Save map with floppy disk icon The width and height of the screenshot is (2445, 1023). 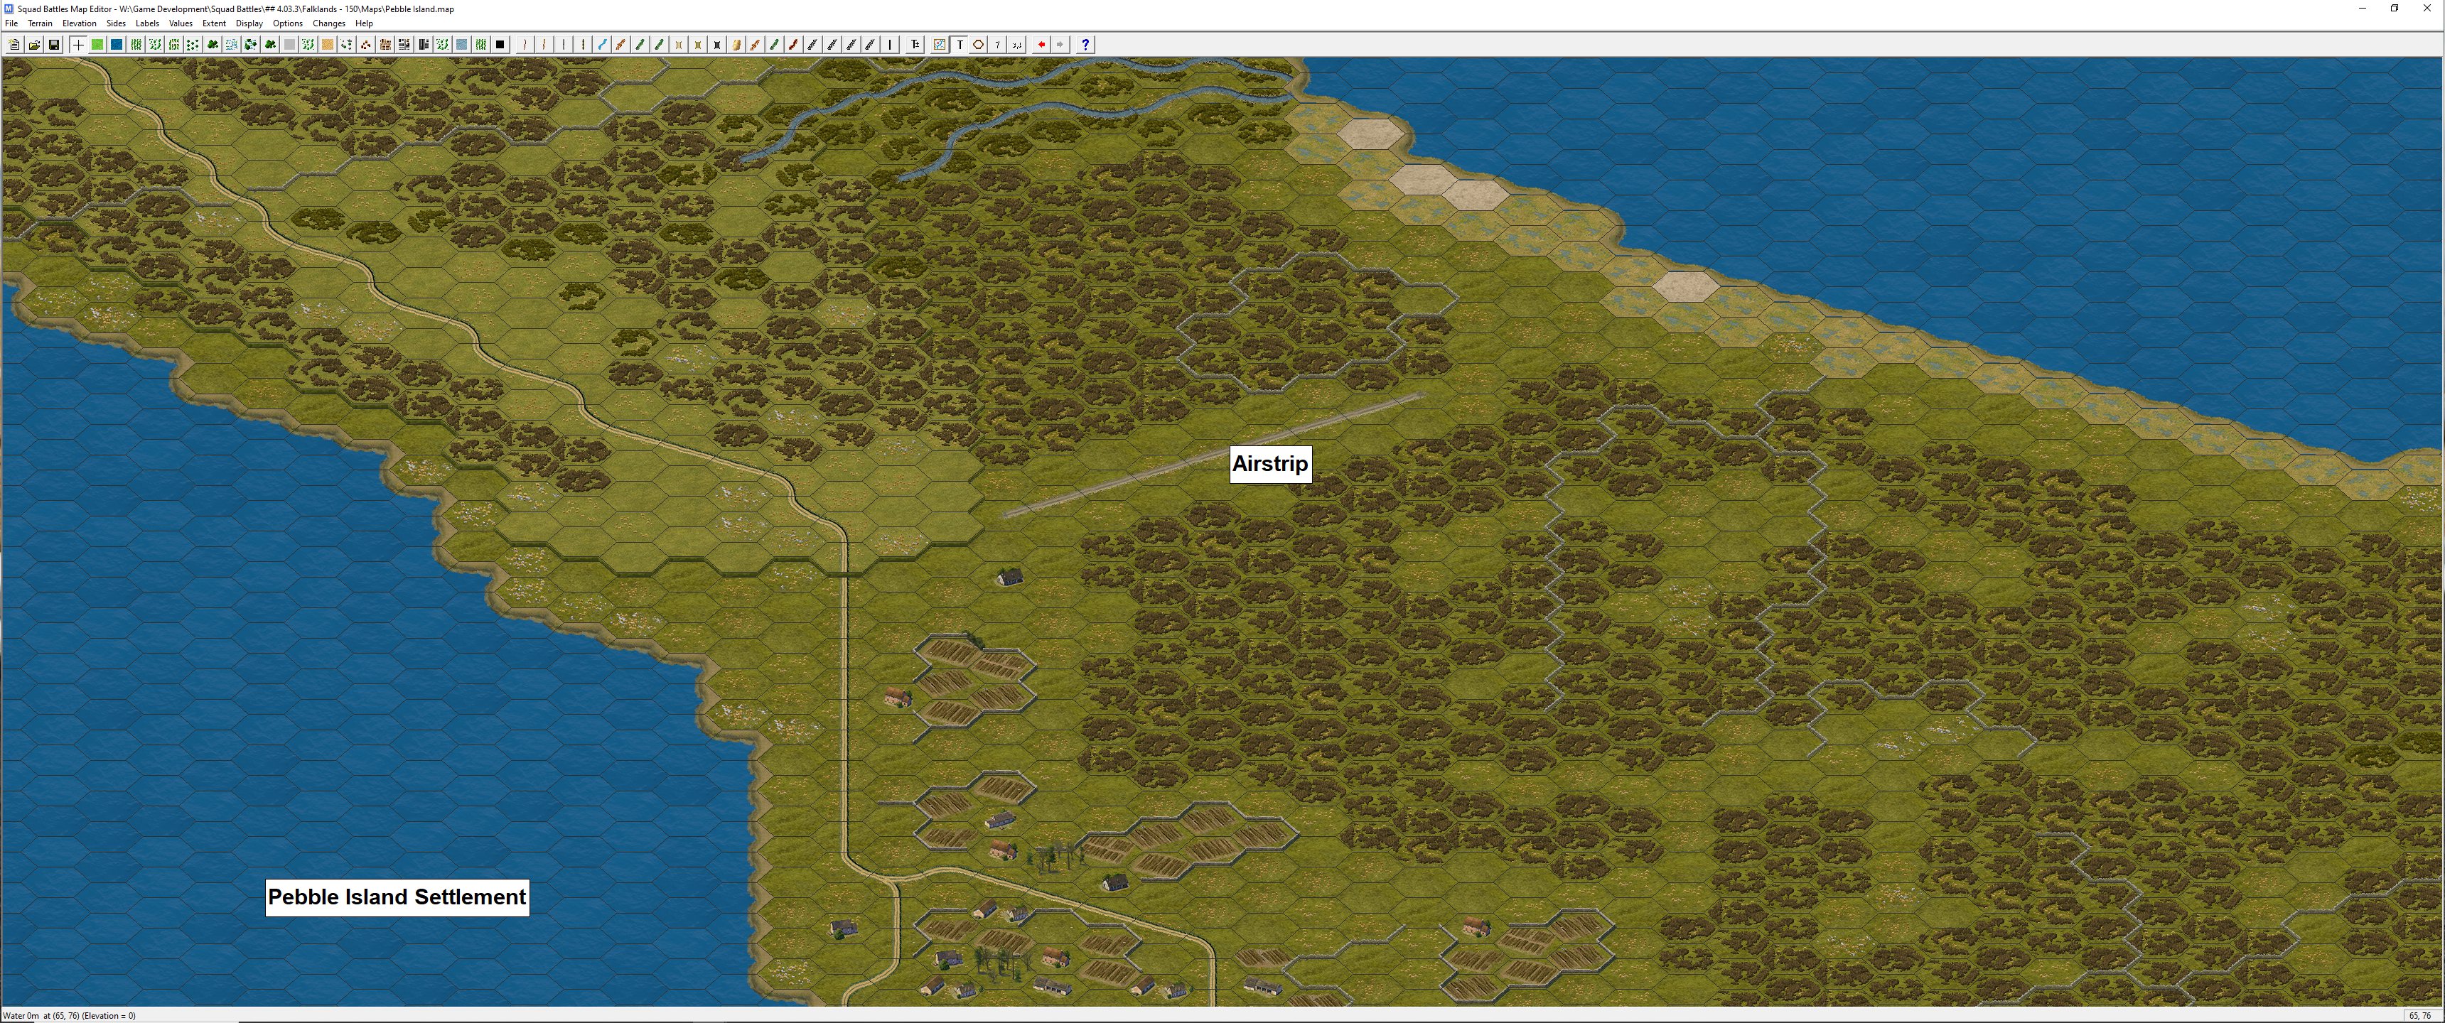54,45
